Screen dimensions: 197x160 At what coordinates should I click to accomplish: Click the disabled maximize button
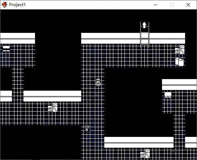(172, 5)
